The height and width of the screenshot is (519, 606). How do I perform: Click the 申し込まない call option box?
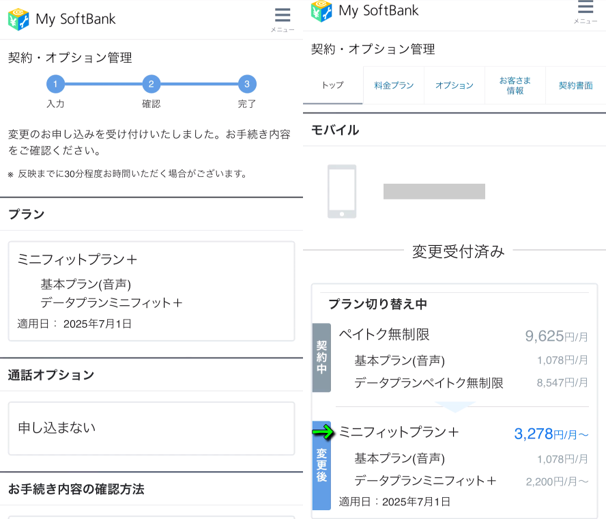[x=151, y=428]
